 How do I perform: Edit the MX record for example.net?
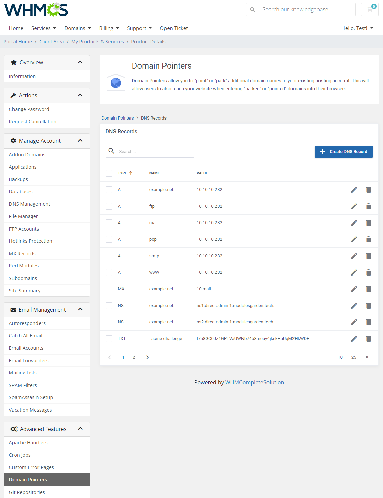pos(354,289)
